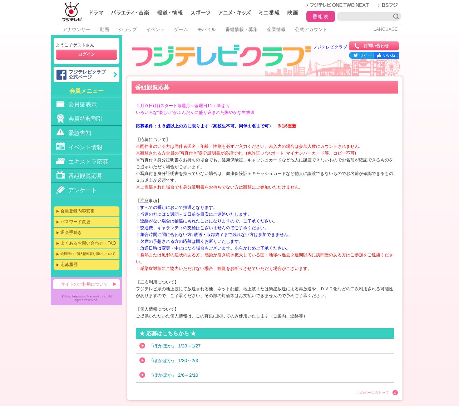
Task: Click the フジテレビクラブ breadcrumb link
Action: 330,47
